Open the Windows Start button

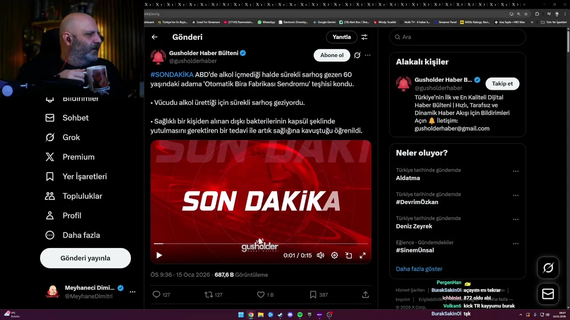(241, 315)
